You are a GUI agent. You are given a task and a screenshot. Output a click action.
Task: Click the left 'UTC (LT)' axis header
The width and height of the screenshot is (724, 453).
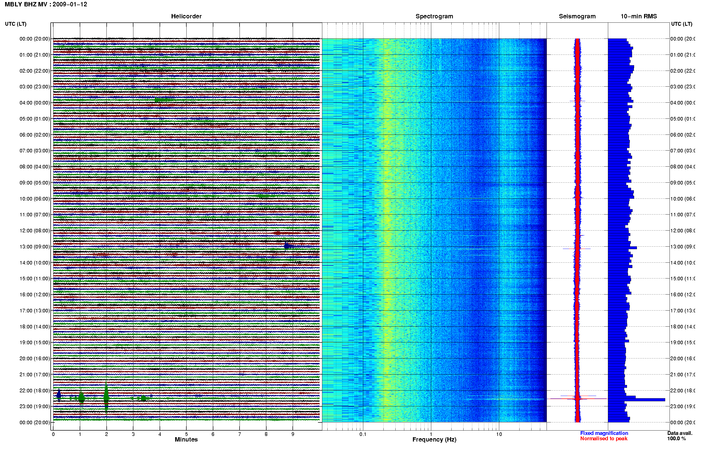click(16, 24)
